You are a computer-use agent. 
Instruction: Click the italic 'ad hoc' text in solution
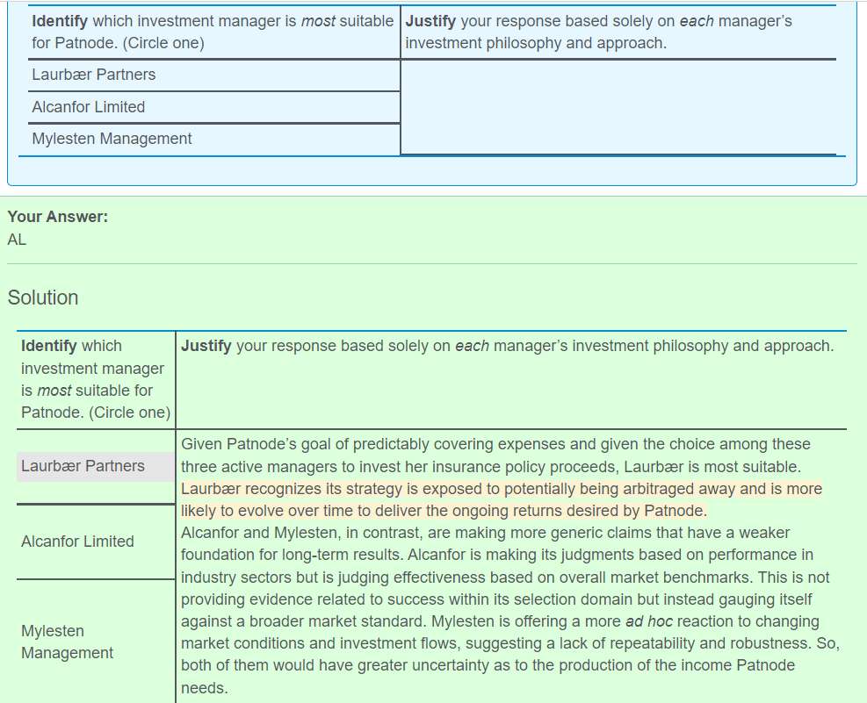point(648,621)
